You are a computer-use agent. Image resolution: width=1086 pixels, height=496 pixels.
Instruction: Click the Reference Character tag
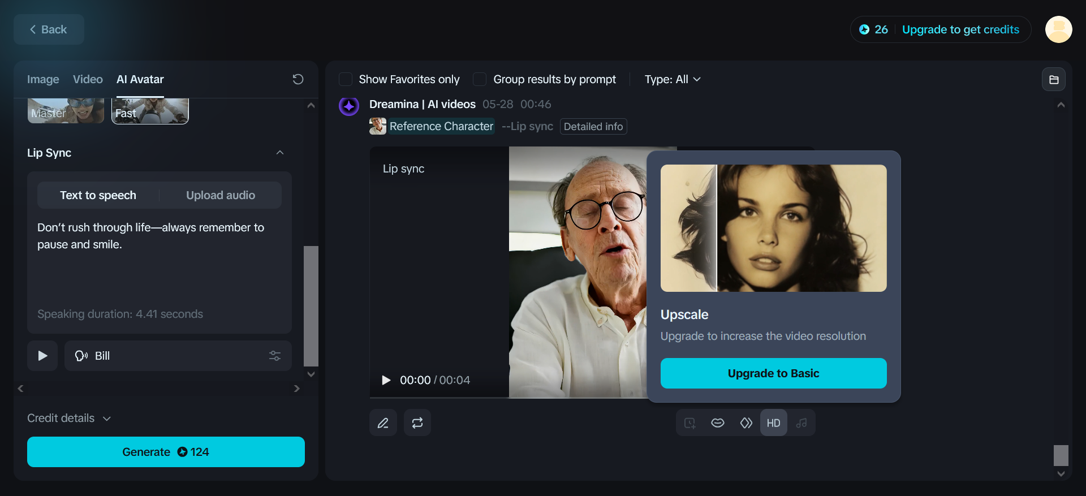(441, 126)
